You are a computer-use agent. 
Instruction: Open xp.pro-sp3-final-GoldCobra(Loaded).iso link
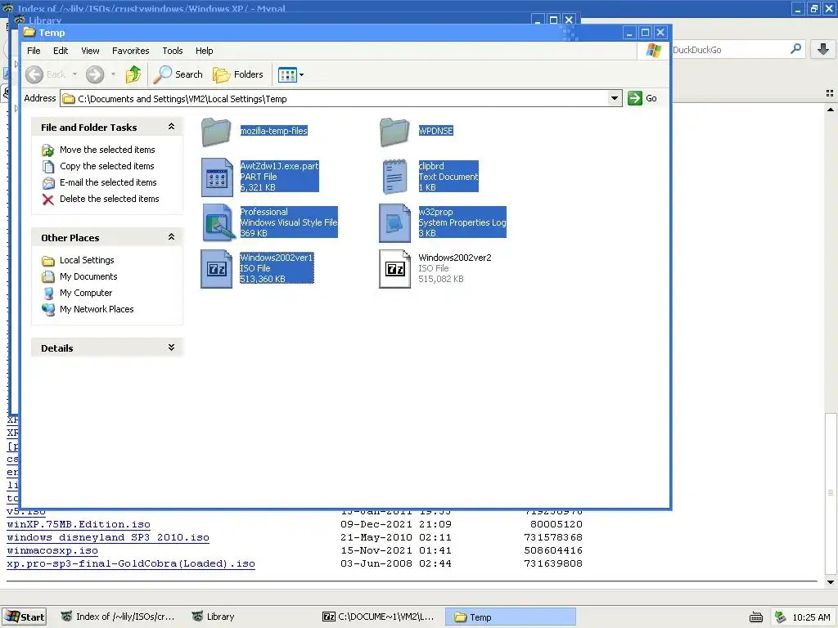131,564
